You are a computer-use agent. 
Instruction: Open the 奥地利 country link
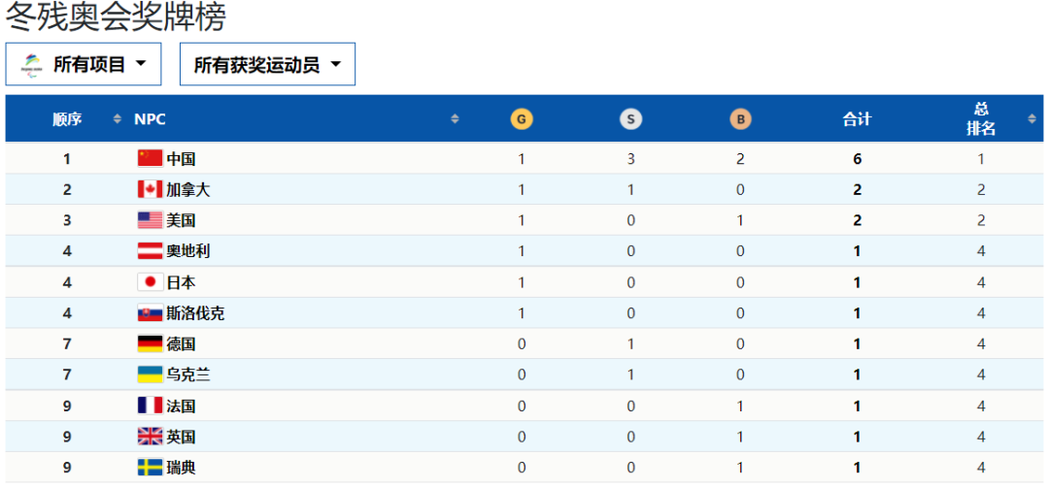coord(188,251)
